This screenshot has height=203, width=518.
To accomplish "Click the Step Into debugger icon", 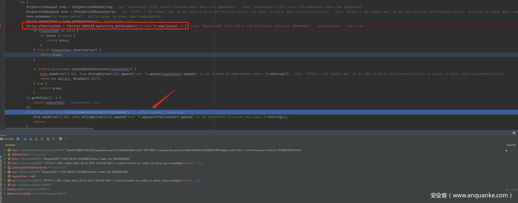I will click(30, 139).
